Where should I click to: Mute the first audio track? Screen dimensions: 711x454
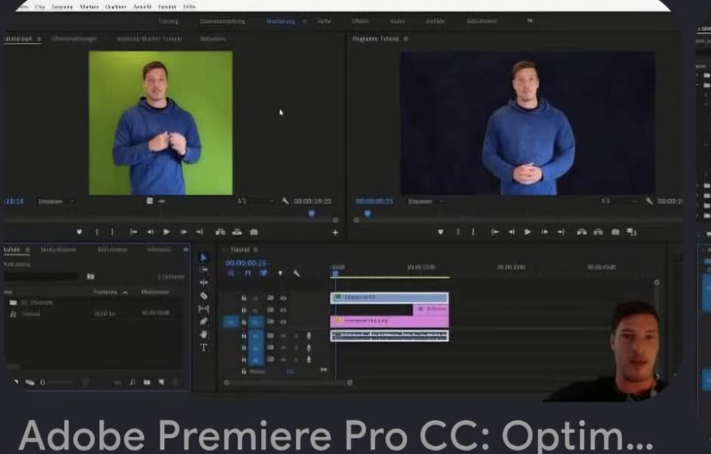(284, 336)
